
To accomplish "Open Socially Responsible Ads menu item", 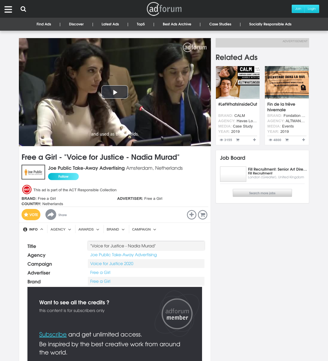I will 270,24.
